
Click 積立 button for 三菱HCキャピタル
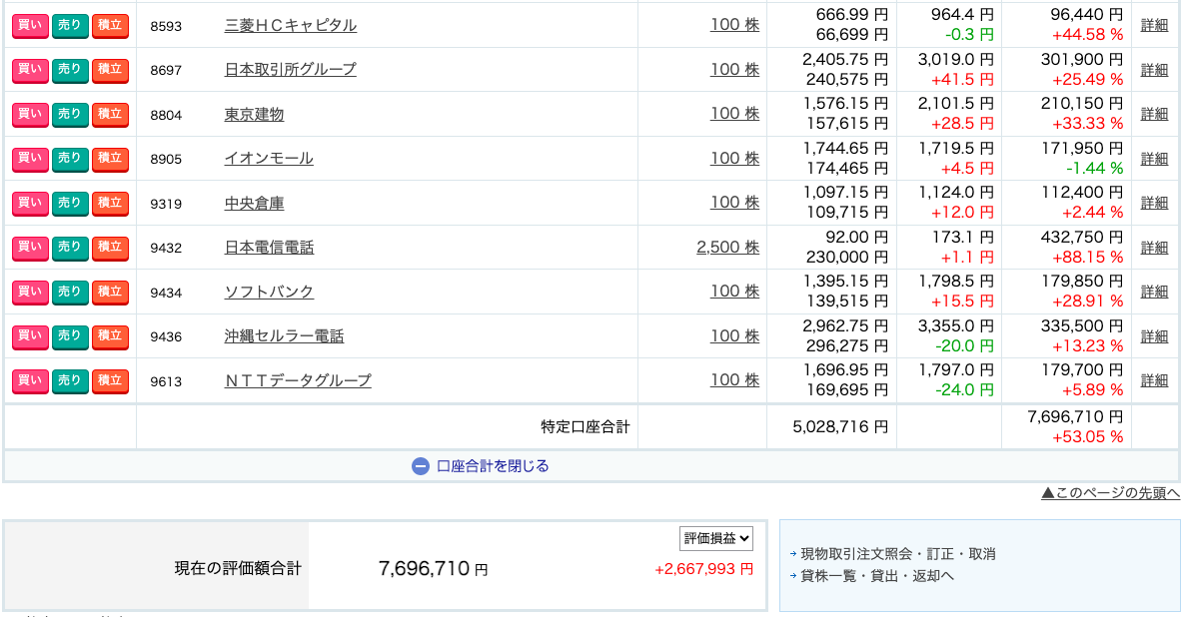(x=110, y=26)
